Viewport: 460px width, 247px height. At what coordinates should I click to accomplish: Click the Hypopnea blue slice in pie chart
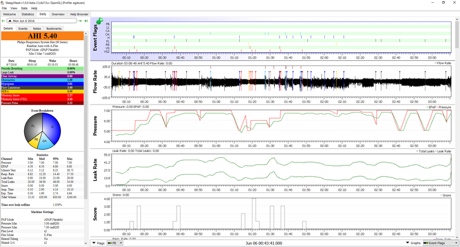coord(53,125)
